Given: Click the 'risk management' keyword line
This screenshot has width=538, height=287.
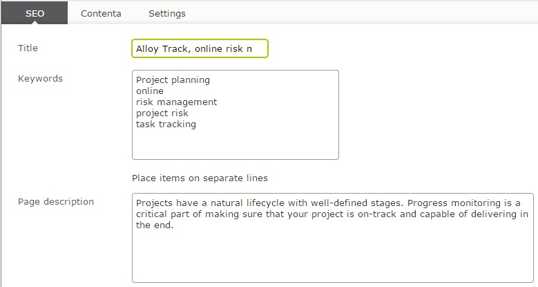Looking at the screenshot, I should coord(176,102).
